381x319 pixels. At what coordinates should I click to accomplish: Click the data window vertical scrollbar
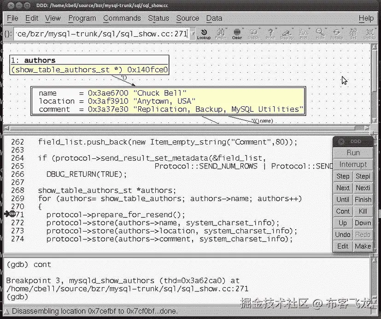click(x=375, y=84)
